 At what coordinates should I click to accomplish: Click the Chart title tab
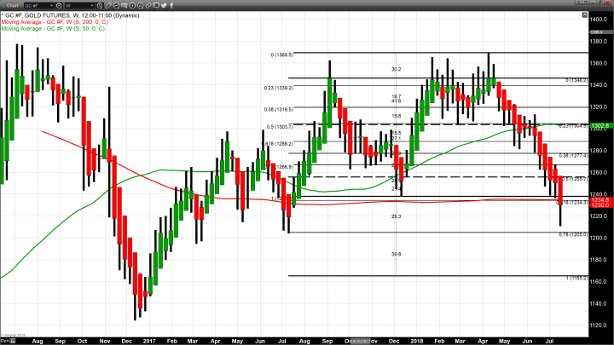pos(12,6)
